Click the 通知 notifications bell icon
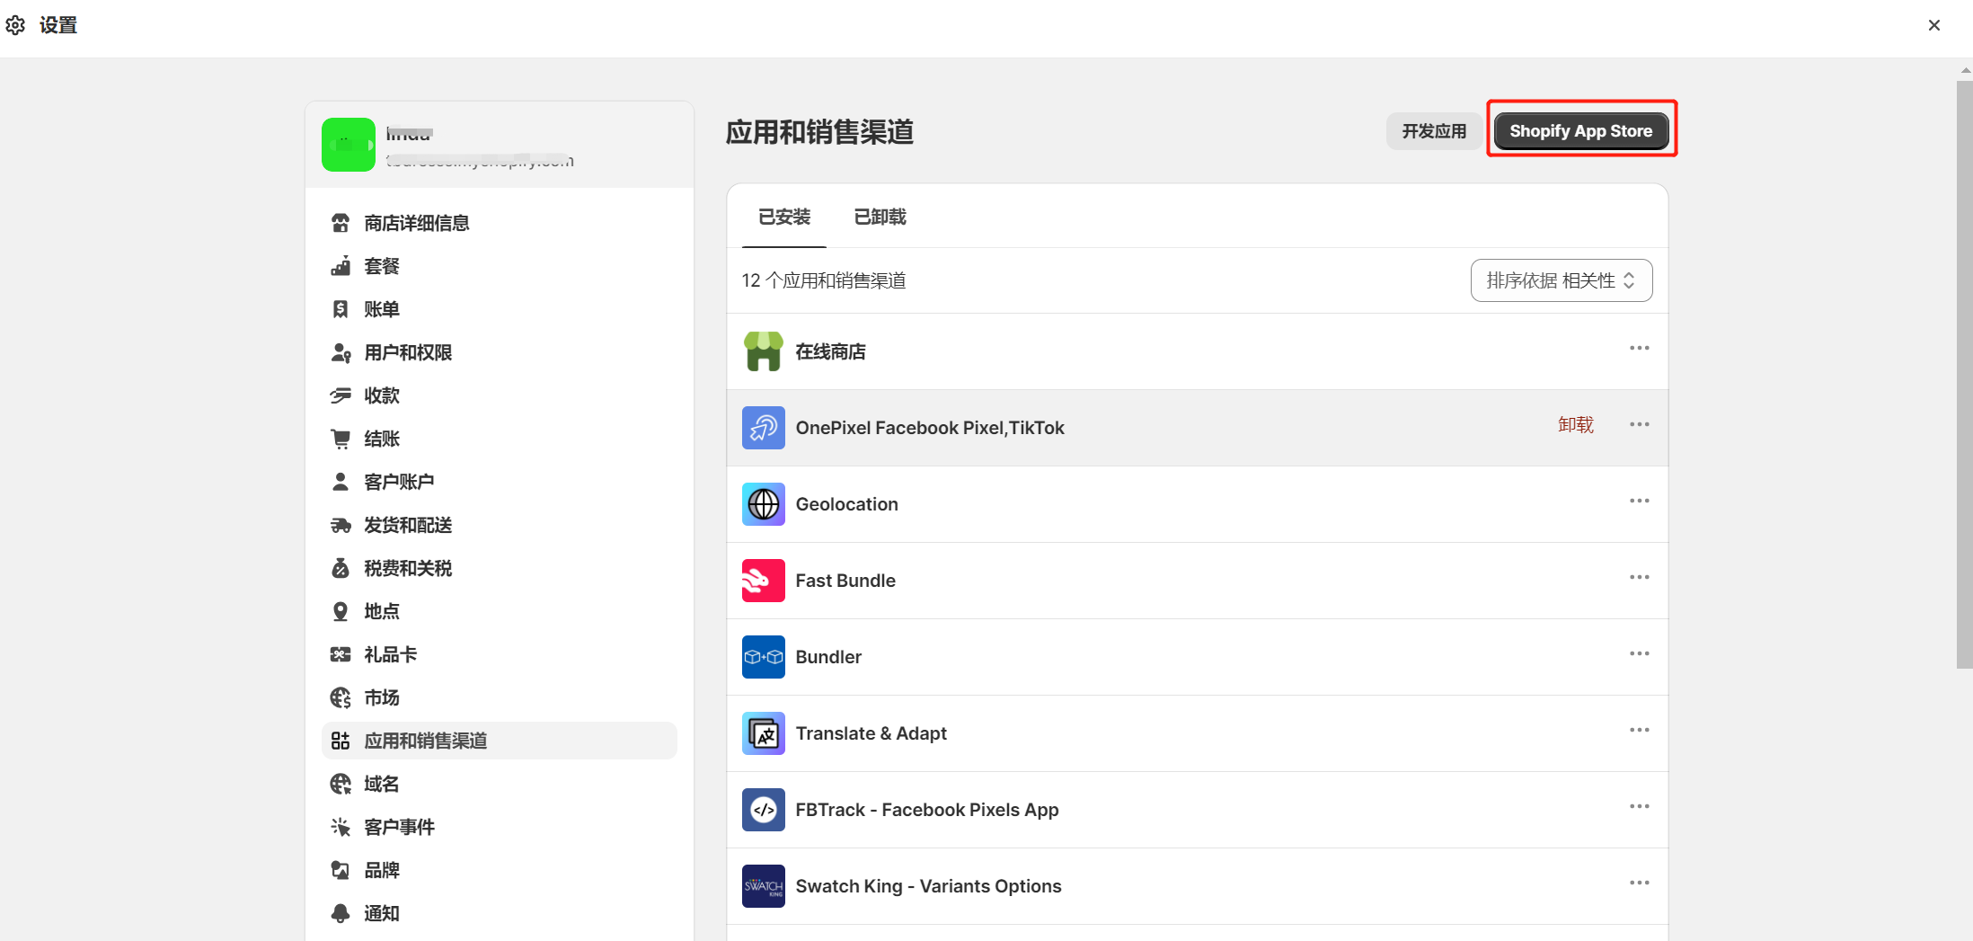The height and width of the screenshot is (941, 1973). coord(341,913)
